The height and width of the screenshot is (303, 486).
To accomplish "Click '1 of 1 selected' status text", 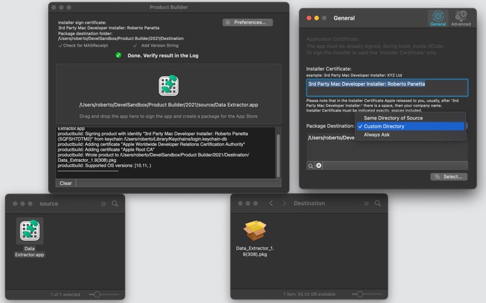I will (66, 295).
